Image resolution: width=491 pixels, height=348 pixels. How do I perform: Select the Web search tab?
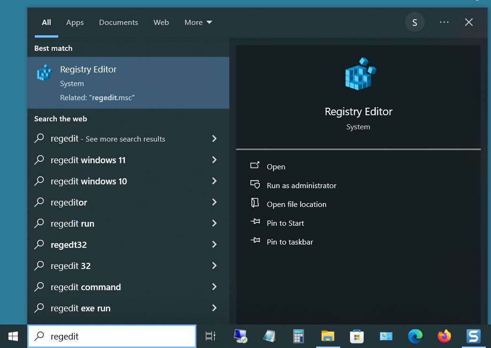(x=161, y=22)
